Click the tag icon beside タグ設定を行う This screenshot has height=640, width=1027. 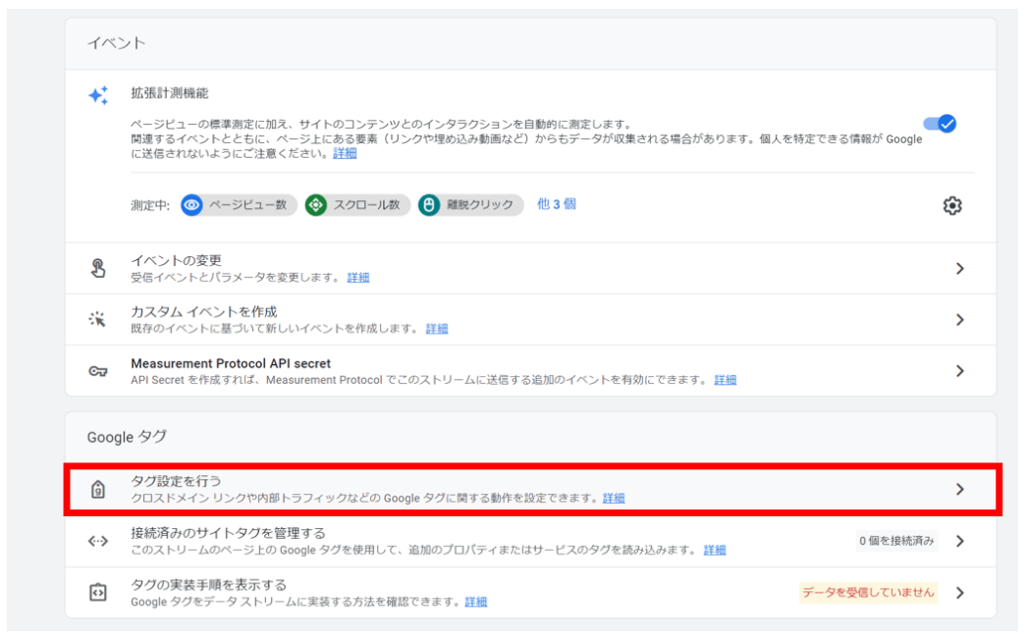click(x=97, y=489)
